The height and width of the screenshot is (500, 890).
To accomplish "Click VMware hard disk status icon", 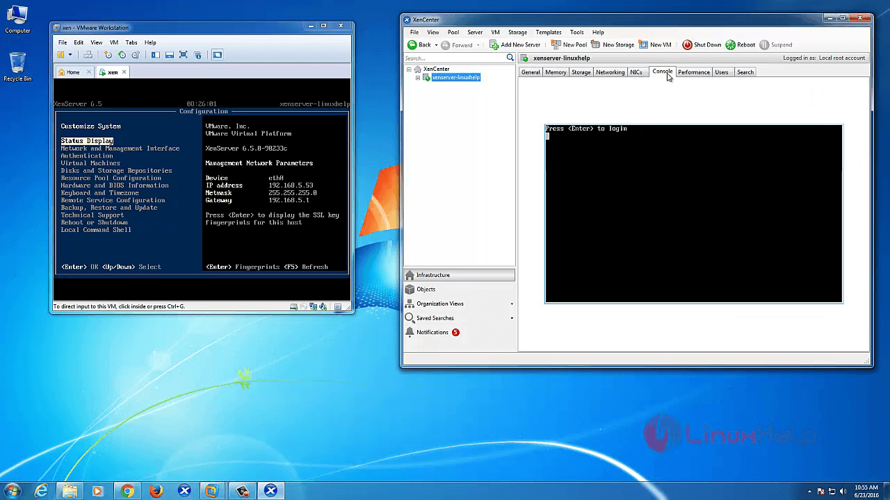I will [293, 306].
